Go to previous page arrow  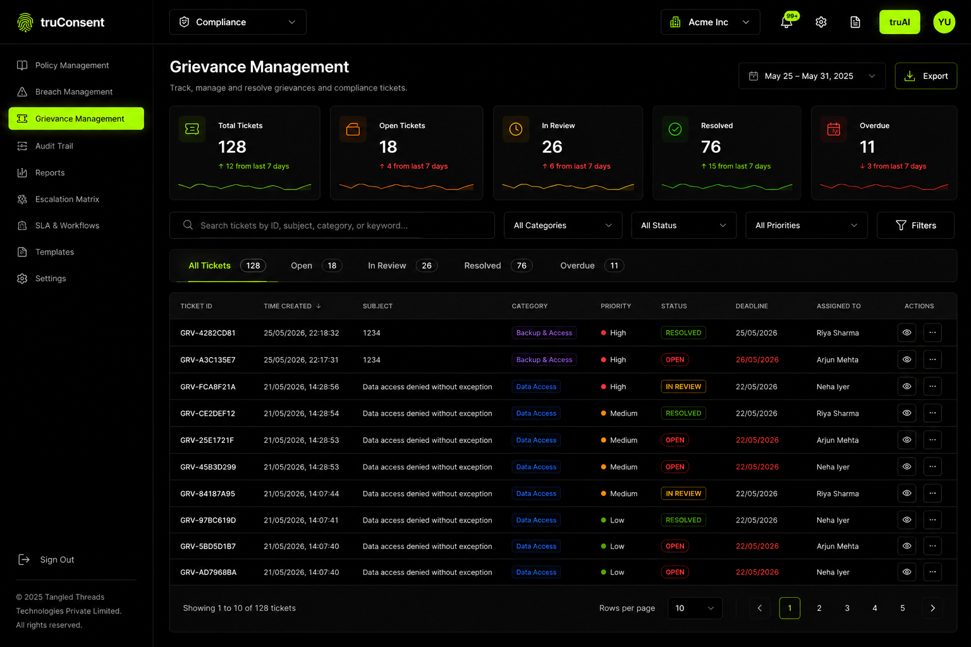(760, 608)
